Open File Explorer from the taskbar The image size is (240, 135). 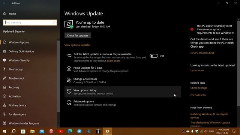[x=33, y=131]
